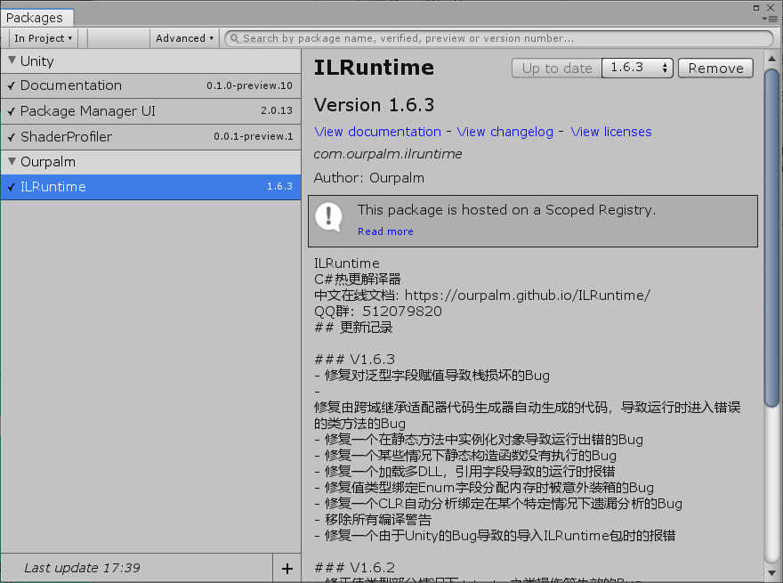
Task: Collapse the Unity package group
Action: click(12, 61)
